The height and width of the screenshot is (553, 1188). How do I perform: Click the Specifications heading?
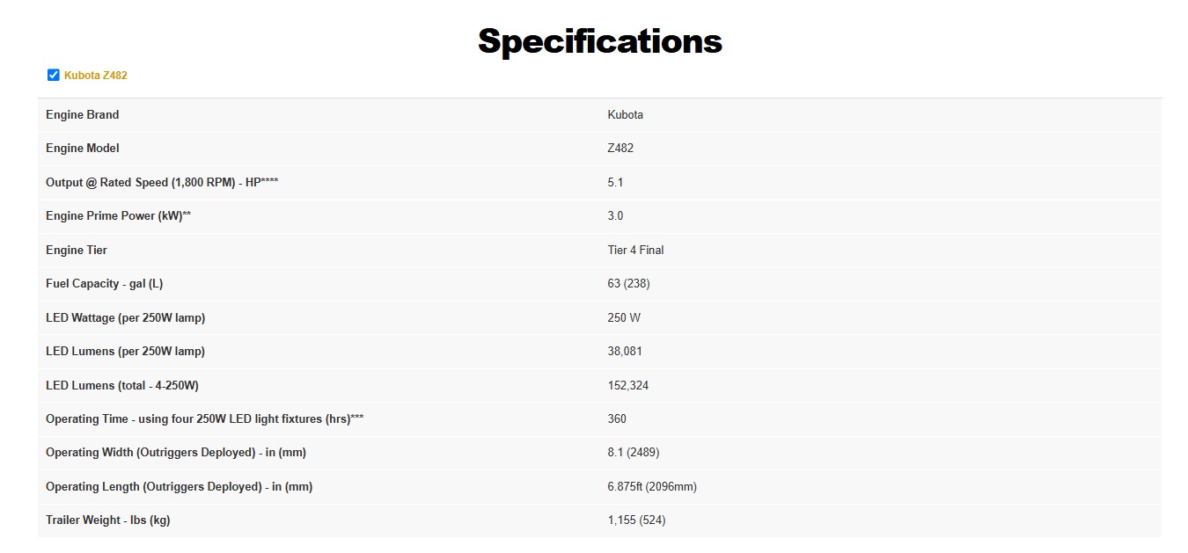tap(599, 41)
